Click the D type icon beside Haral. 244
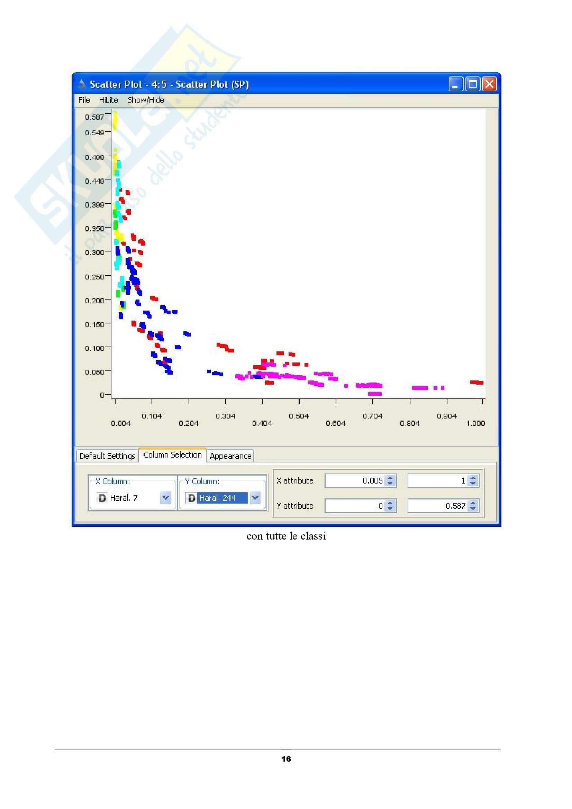This screenshot has width=572, height=809. (x=191, y=498)
